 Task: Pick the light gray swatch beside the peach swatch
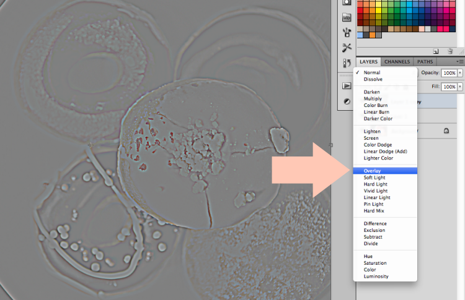tap(428, 29)
